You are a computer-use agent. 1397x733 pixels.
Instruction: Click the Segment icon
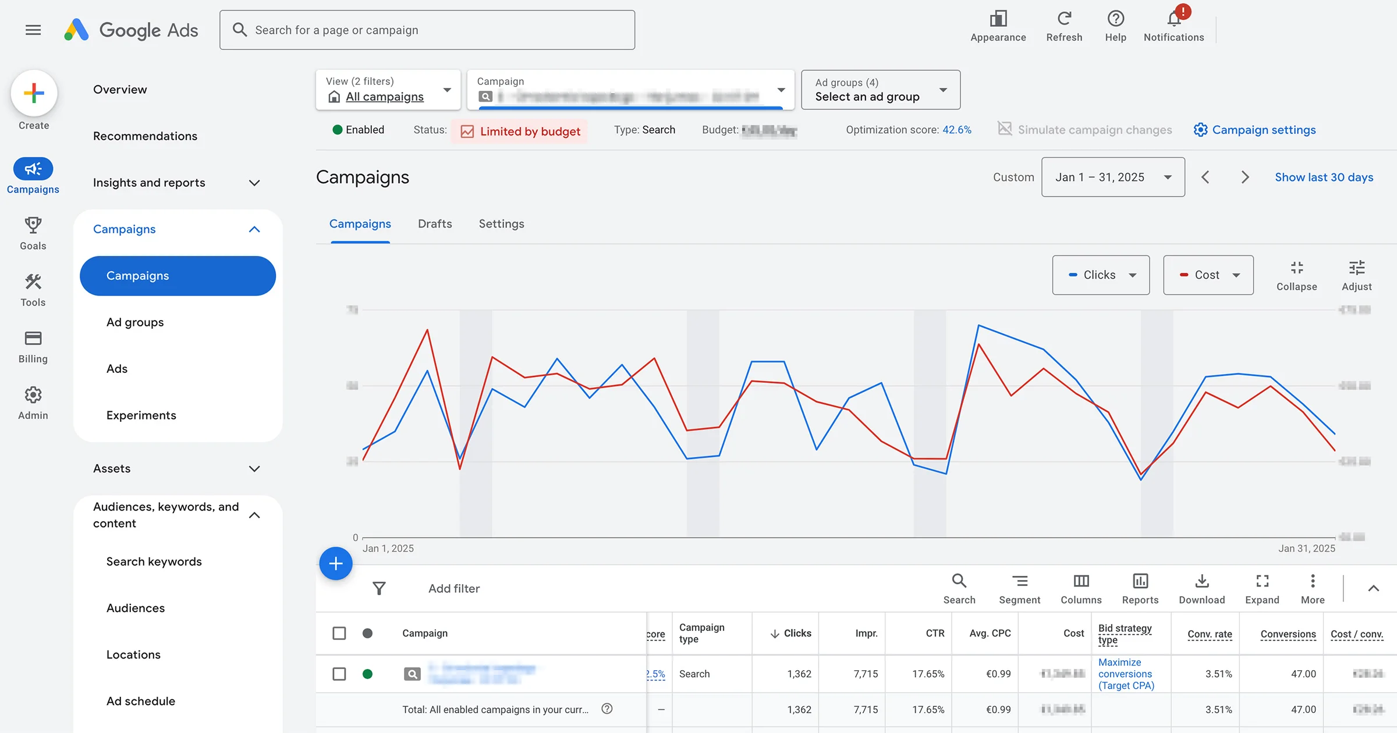click(x=1019, y=582)
